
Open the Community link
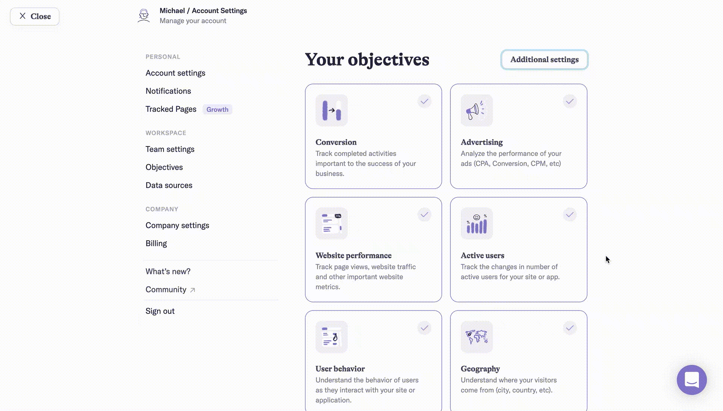coord(166,290)
